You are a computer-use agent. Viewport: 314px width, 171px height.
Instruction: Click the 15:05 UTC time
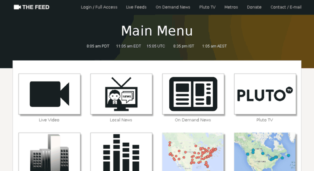pyautogui.click(x=156, y=46)
